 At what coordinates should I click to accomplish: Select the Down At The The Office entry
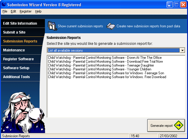click(x=105, y=58)
